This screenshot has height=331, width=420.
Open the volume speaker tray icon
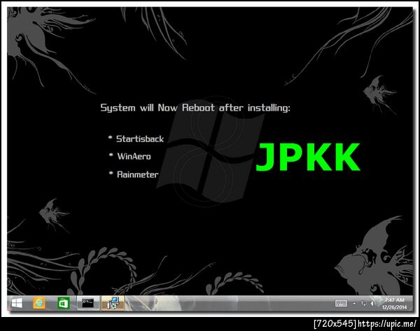(x=372, y=304)
